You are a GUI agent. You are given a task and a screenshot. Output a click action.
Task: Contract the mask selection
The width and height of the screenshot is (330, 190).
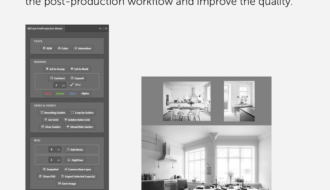click(x=57, y=78)
